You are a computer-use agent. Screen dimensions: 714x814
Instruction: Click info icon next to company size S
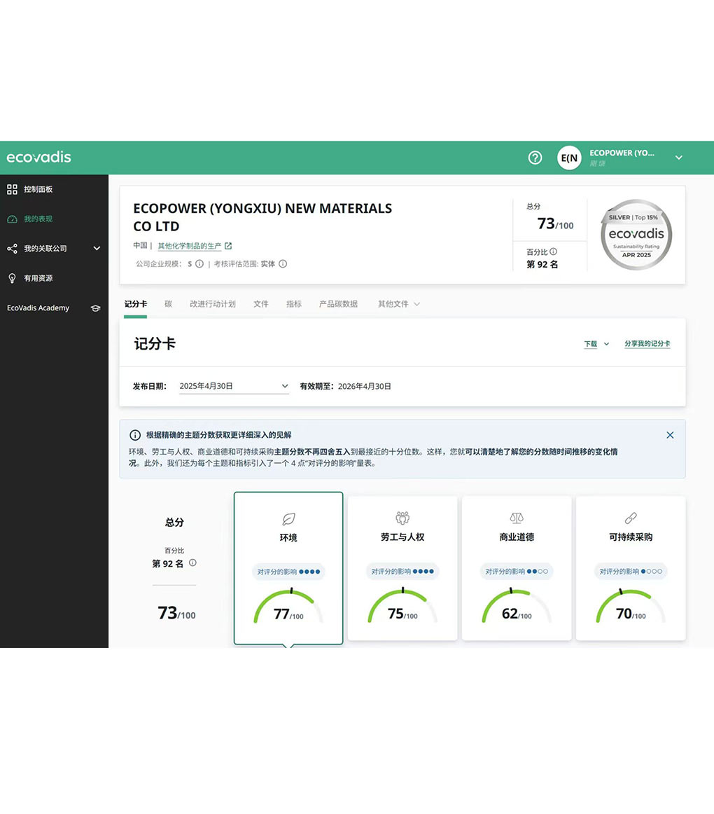[x=199, y=263]
